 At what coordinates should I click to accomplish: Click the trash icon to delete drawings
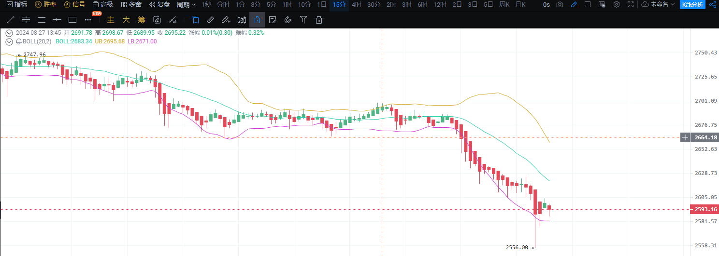[x=318, y=20]
